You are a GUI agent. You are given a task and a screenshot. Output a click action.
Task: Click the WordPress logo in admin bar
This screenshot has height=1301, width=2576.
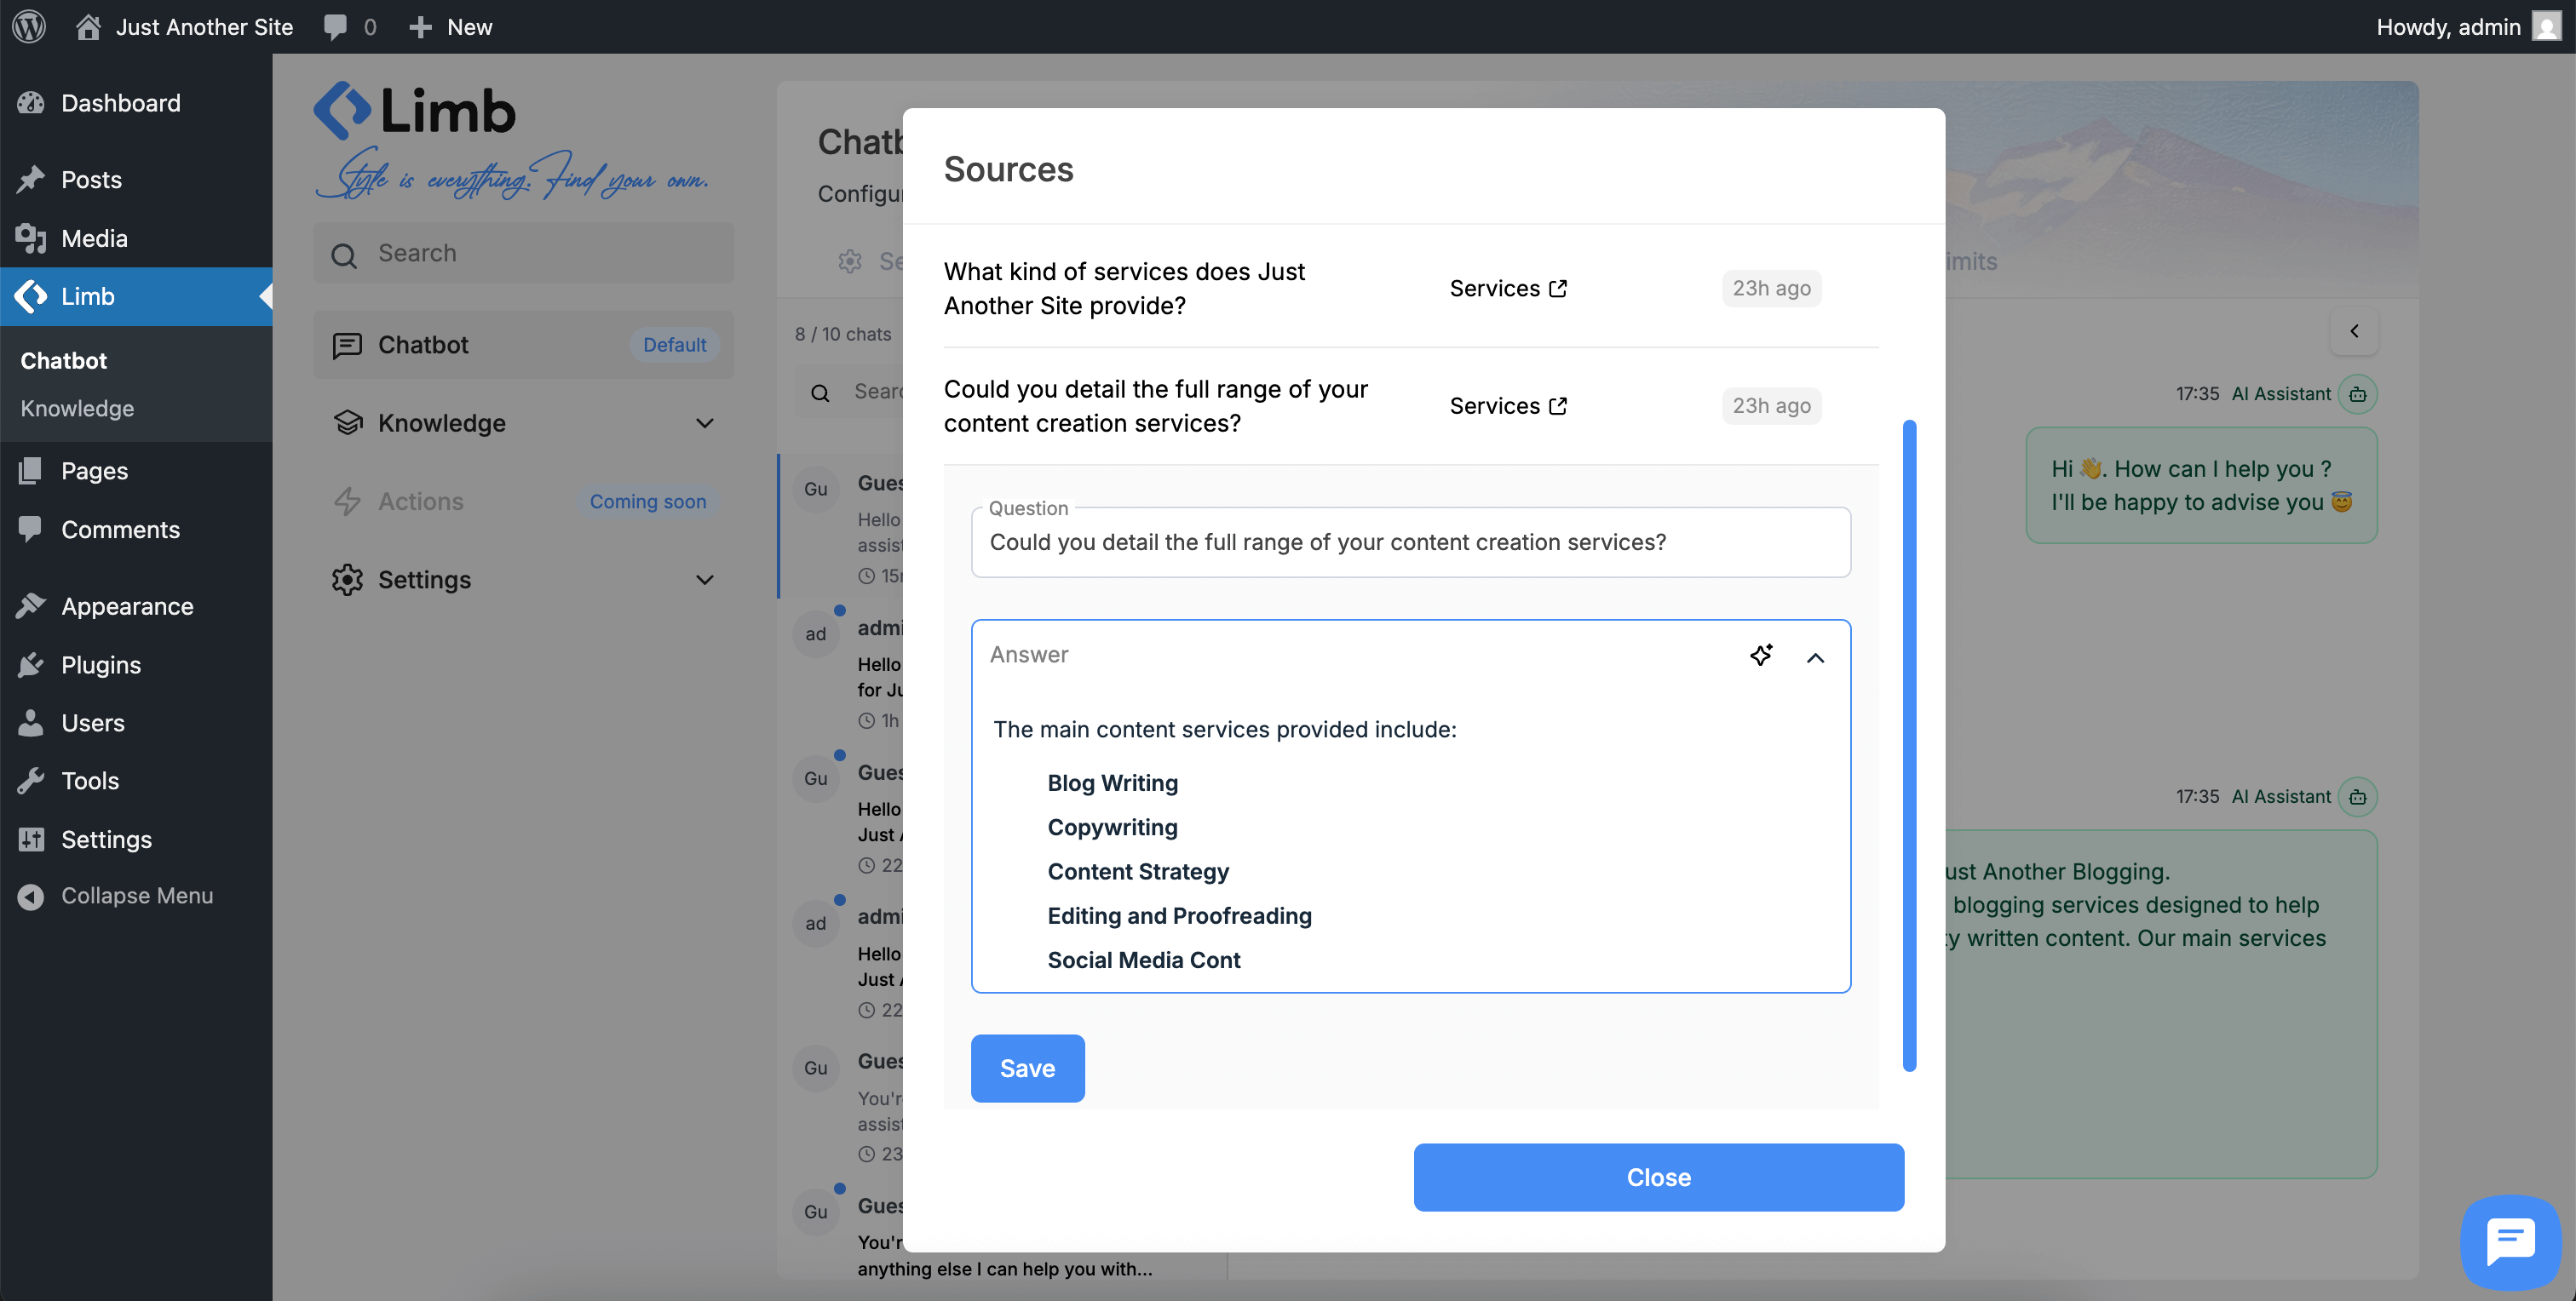click(29, 27)
